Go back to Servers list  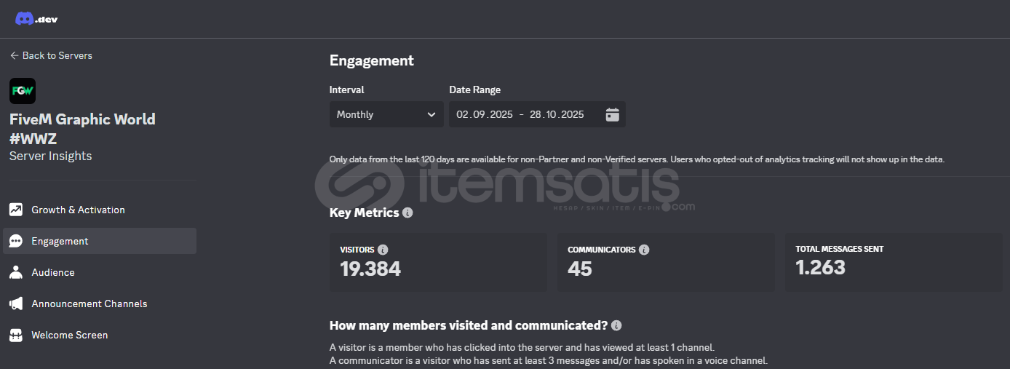click(x=51, y=55)
